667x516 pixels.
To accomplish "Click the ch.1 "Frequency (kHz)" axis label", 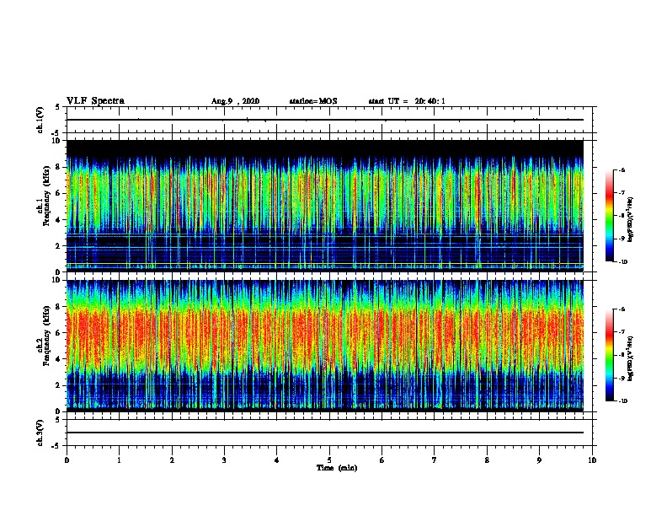I will [x=46, y=196].
